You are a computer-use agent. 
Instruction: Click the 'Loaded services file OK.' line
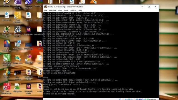pyautogui.click(x=57, y=71)
